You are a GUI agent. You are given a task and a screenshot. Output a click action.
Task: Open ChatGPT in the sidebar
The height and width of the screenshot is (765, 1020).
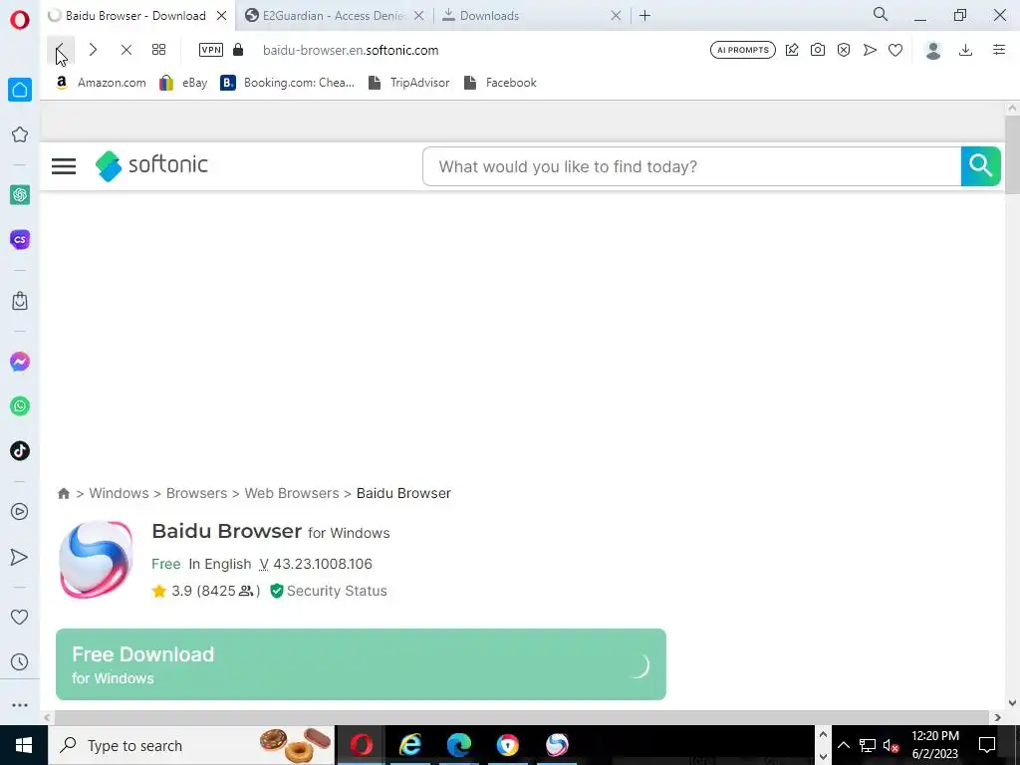pyautogui.click(x=20, y=194)
